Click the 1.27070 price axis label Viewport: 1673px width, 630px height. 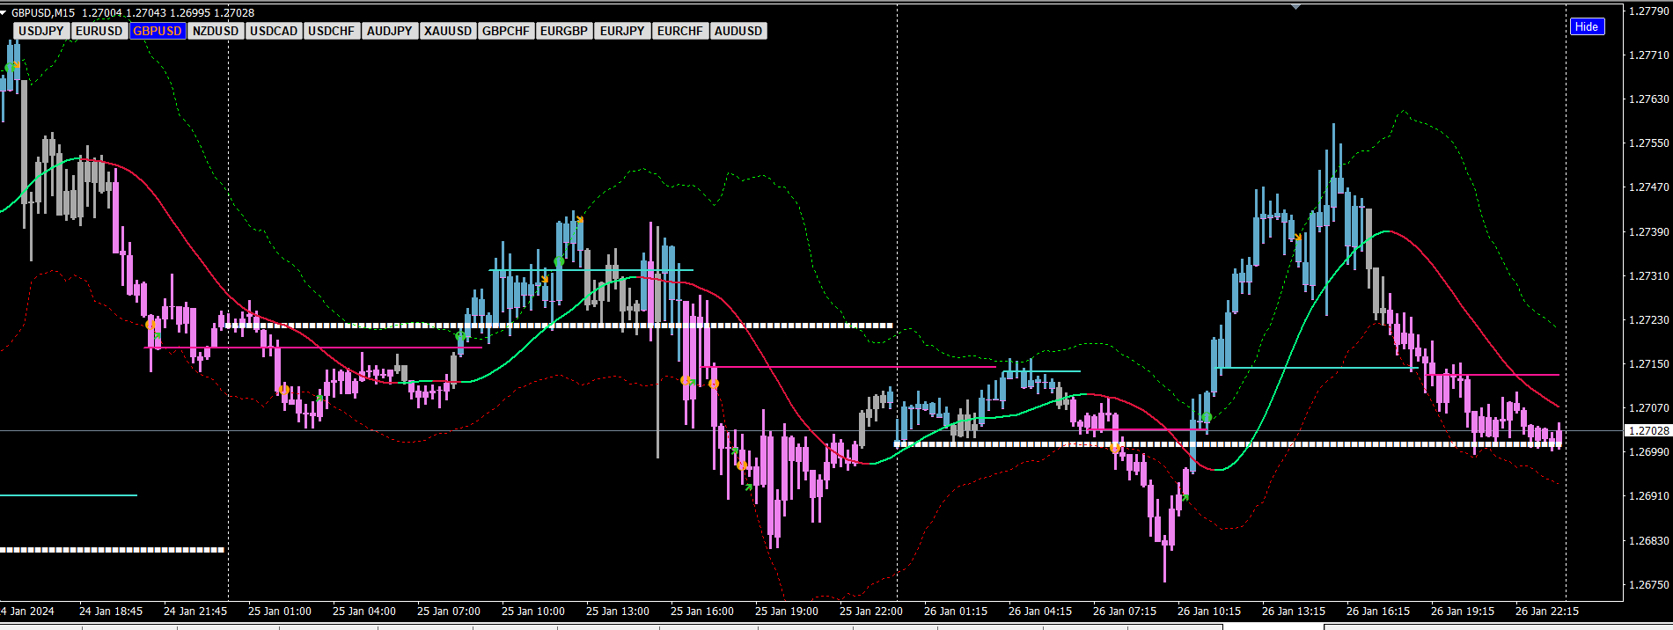(1648, 407)
